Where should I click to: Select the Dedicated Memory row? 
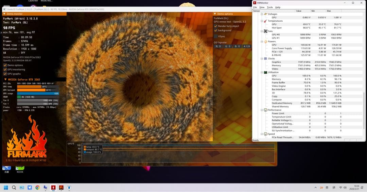[x=307, y=103]
